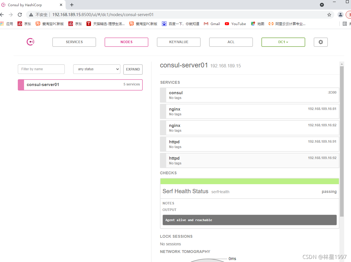Click the address bar URL

pos(103,15)
